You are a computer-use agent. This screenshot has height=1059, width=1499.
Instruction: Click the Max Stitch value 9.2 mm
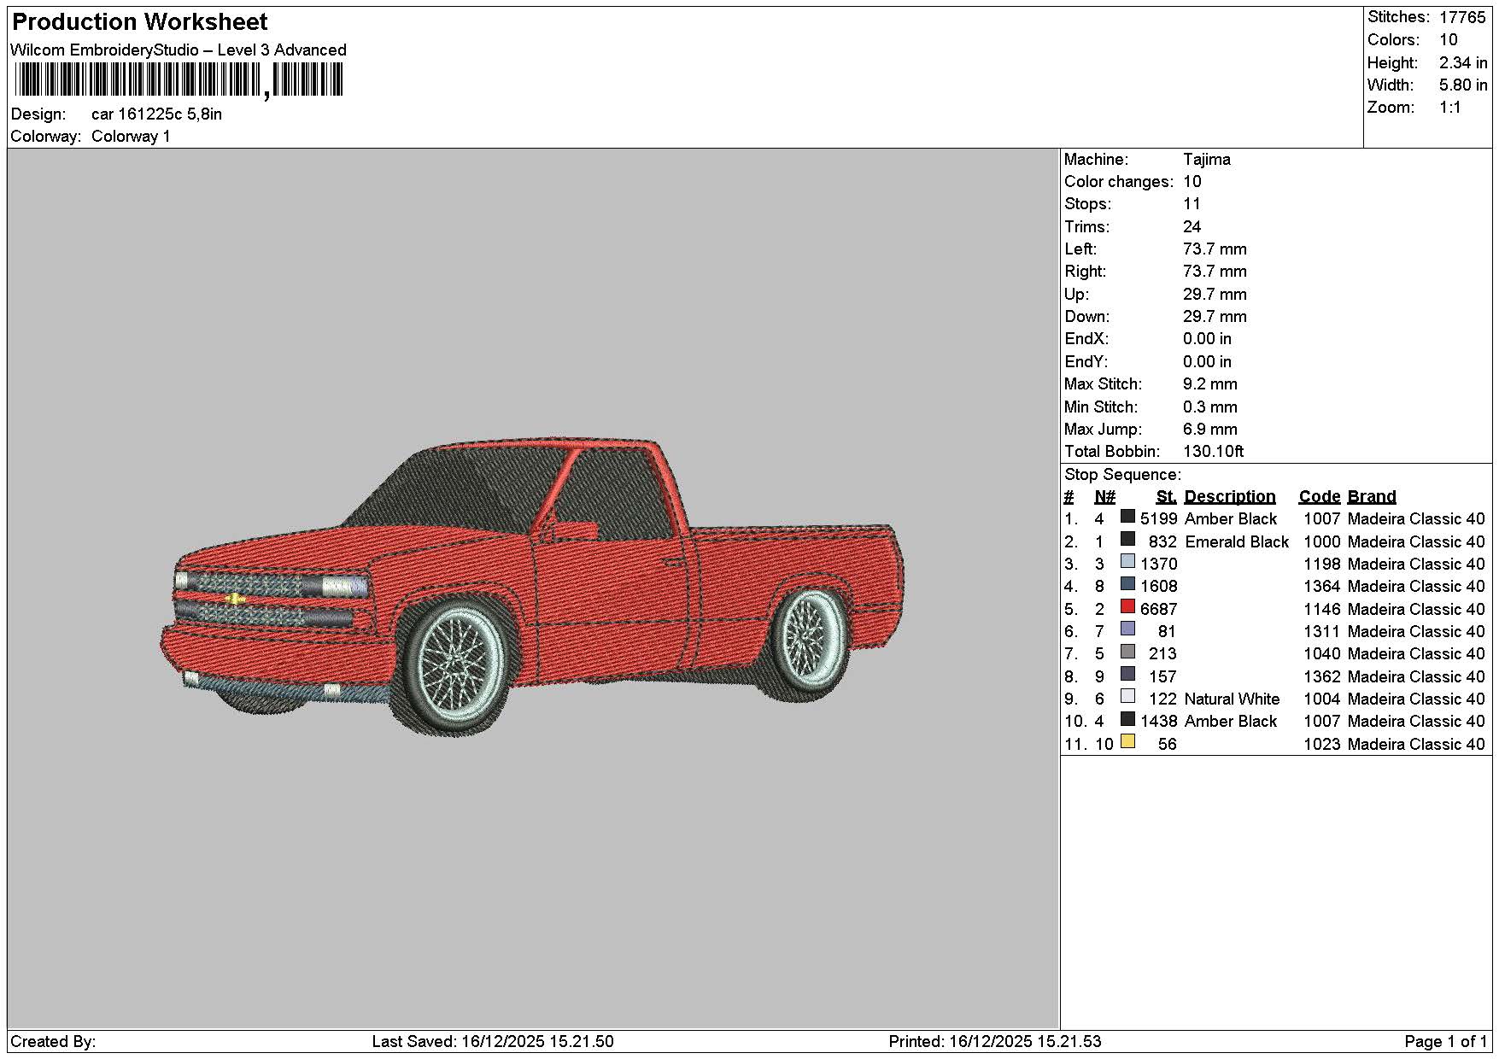[1210, 384]
